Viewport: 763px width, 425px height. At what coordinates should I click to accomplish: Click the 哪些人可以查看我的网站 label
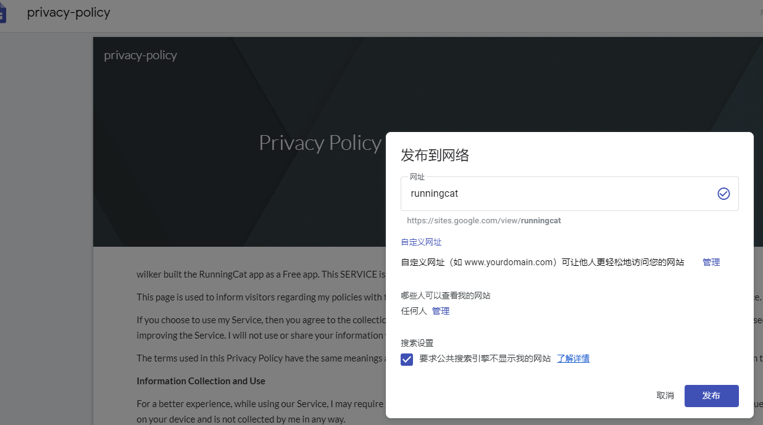[x=446, y=295]
